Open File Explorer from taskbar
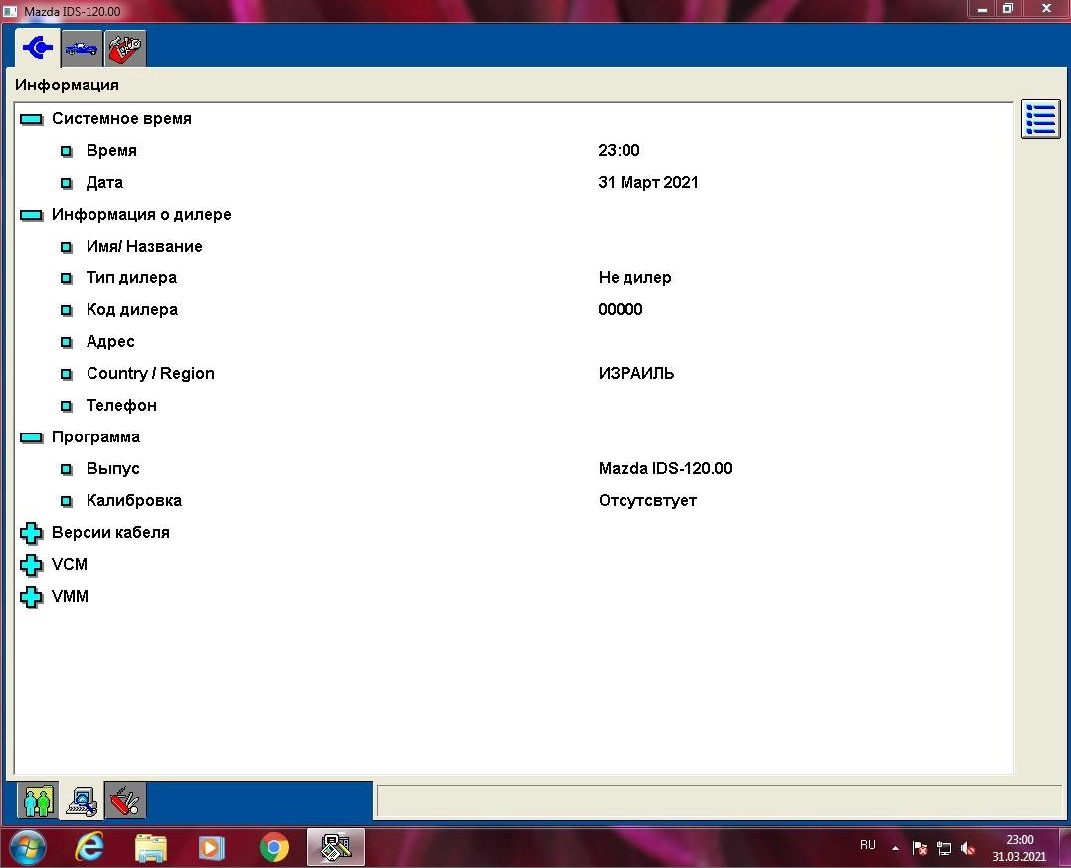Viewport: 1071px width, 868px height. pos(151,848)
